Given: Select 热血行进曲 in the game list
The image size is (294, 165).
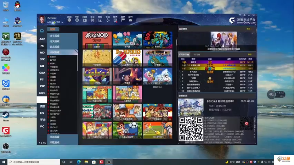Looking at the screenshot, I should point(55,87).
